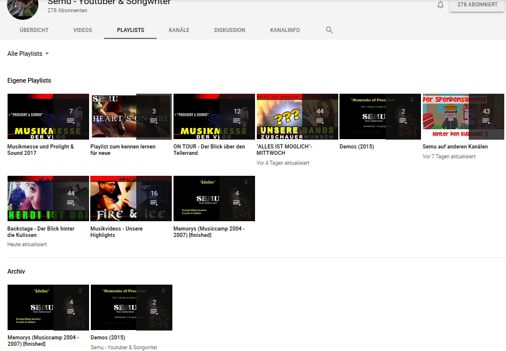Go to the Diskussion tab
Image resolution: width=506 pixels, height=351 pixels.
coord(229,30)
